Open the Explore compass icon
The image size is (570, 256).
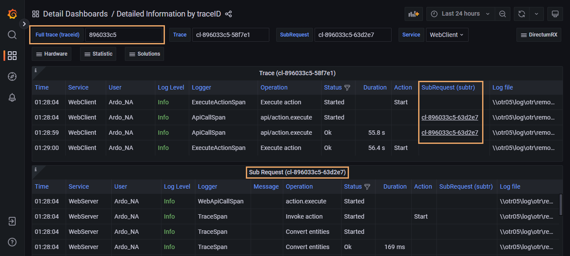12,76
